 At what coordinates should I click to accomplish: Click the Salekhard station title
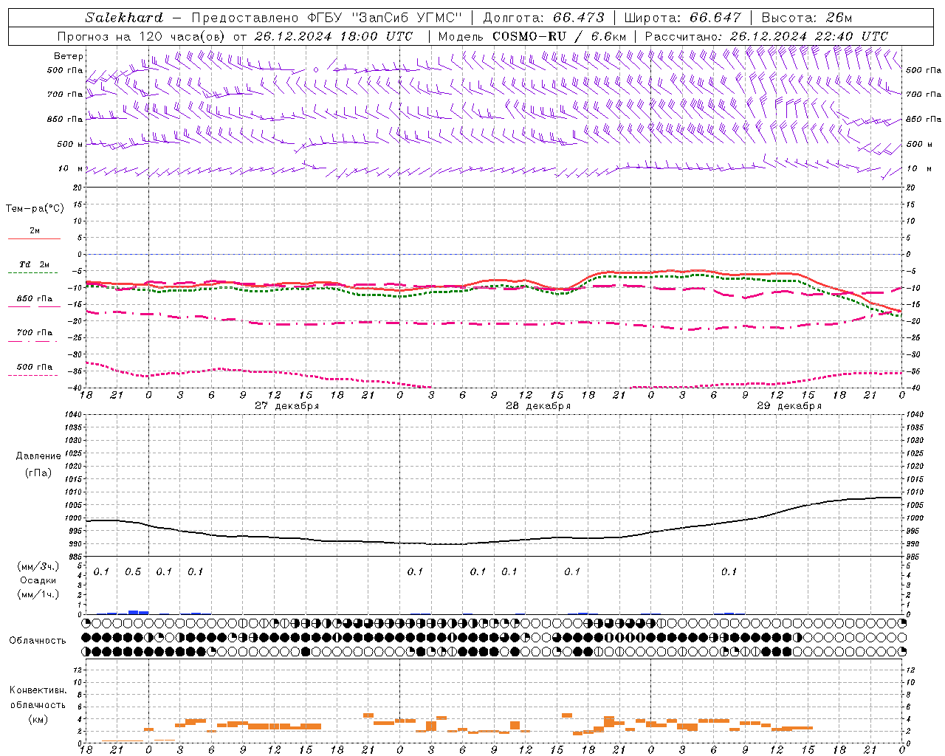pos(124,18)
